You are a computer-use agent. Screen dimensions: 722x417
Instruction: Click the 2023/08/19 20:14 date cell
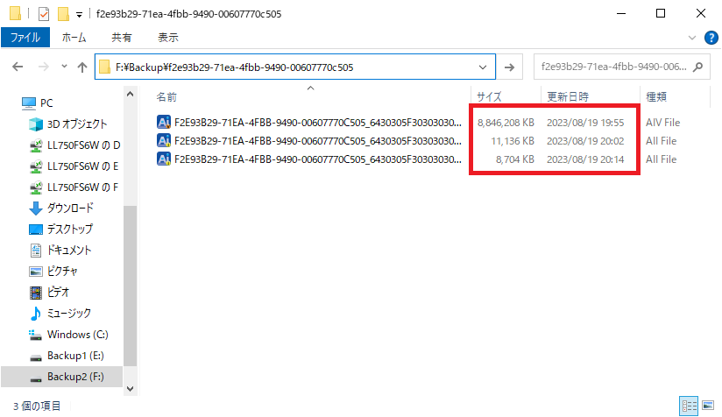585,159
